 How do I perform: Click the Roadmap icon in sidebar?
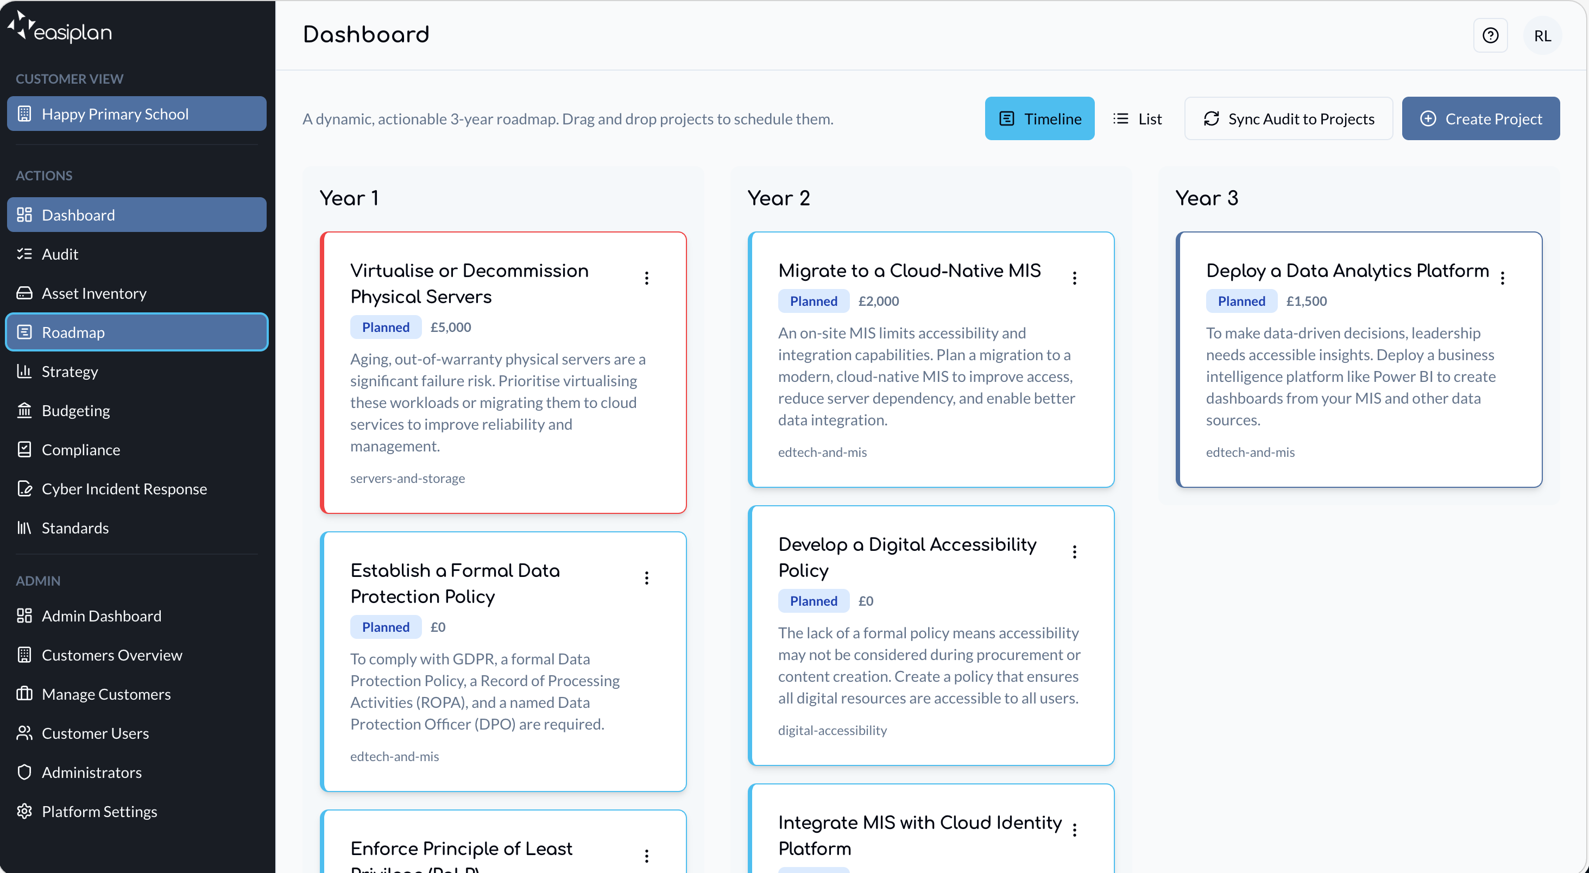click(x=24, y=332)
